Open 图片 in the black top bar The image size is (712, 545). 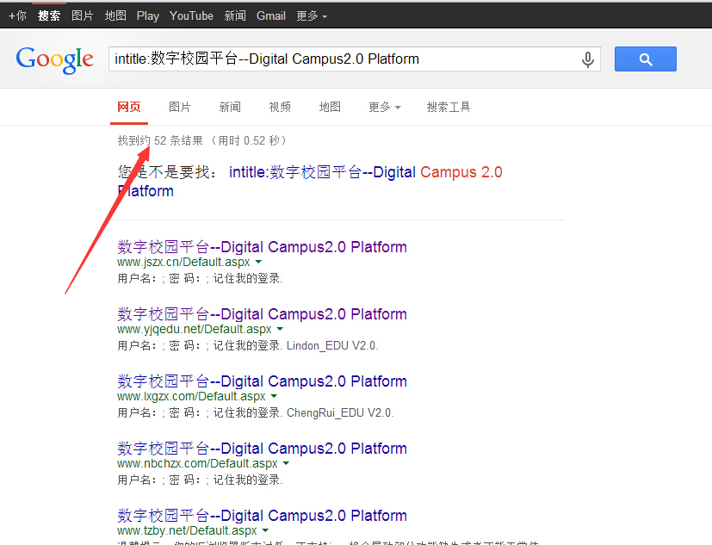(82, 15)
